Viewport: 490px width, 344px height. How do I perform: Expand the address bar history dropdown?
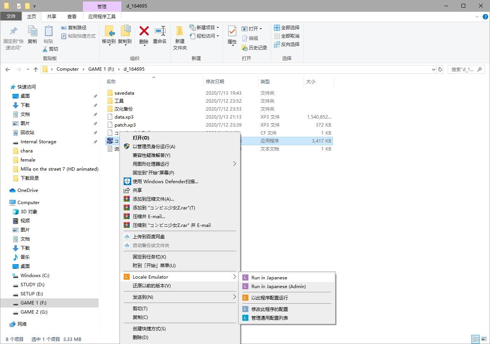point(433,69)
